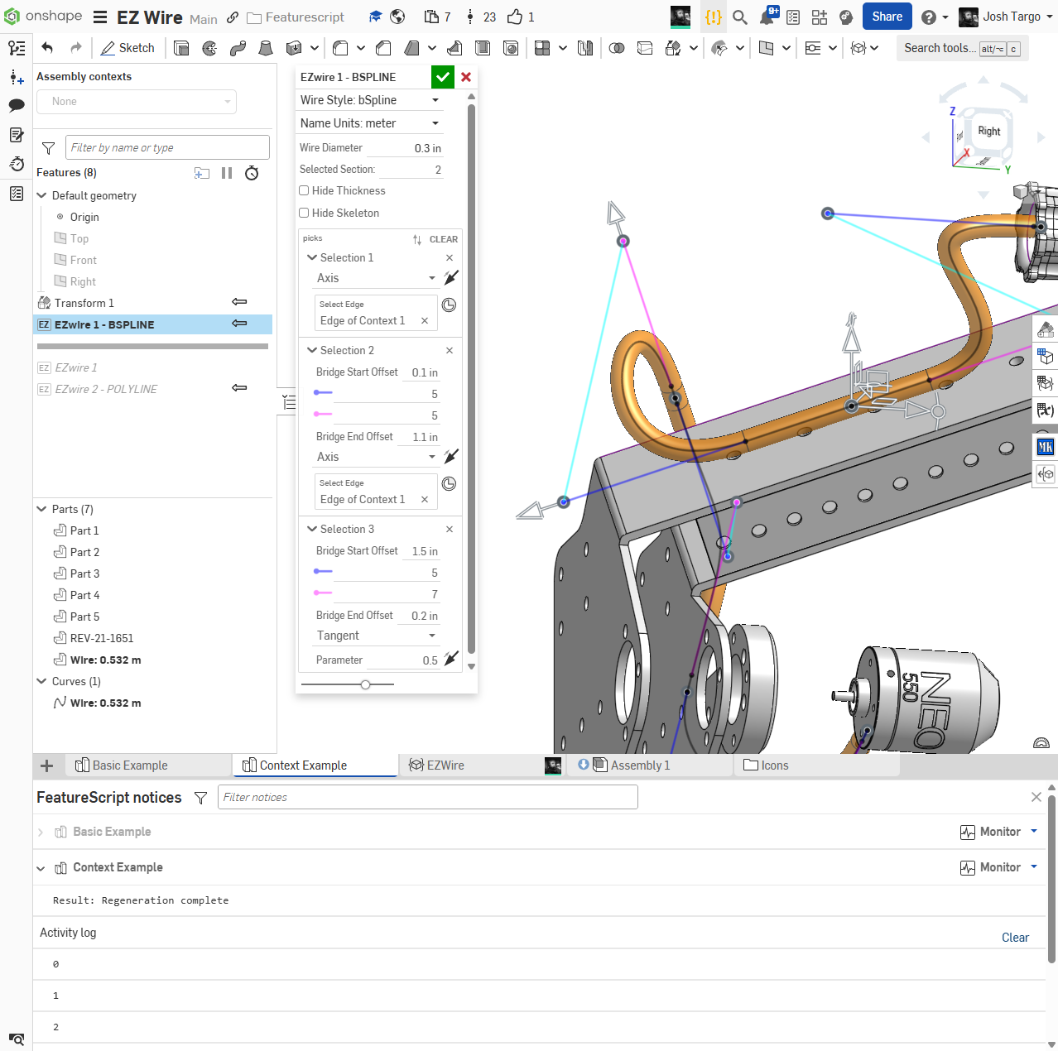The width and height of the screenshot is (1058, 1051).
Task: Collapse Parts (7) list
Action: (x=41, y=509)
